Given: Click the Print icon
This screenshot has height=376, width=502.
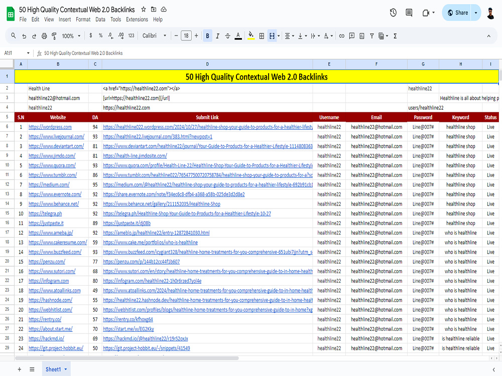Looking at the screenshot, I should (x=44, y=36).
